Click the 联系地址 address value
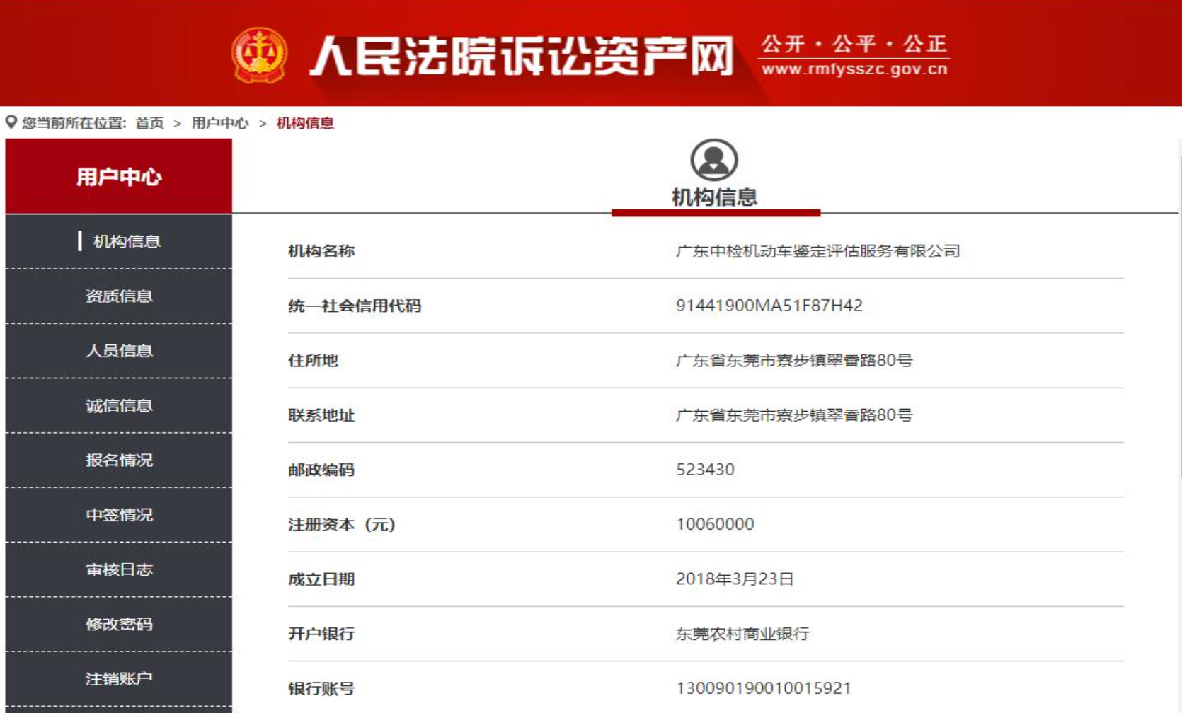Viewport: 1182px width, 713px height. [794, 415]
